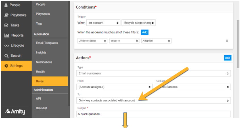Go to Notifications in Automation section
This screenshot has width=240, height=128.
44,62
